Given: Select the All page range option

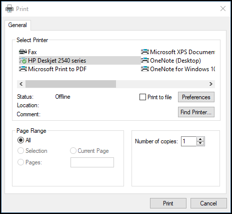Looking at the screenshot, I should pyautogui.click(x=20, y=140).
